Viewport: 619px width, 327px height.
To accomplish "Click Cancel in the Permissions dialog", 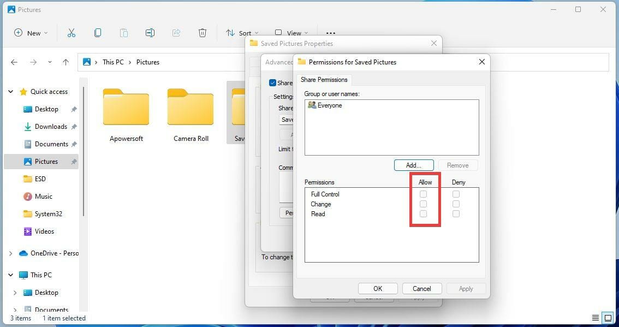I will [421, 289].
